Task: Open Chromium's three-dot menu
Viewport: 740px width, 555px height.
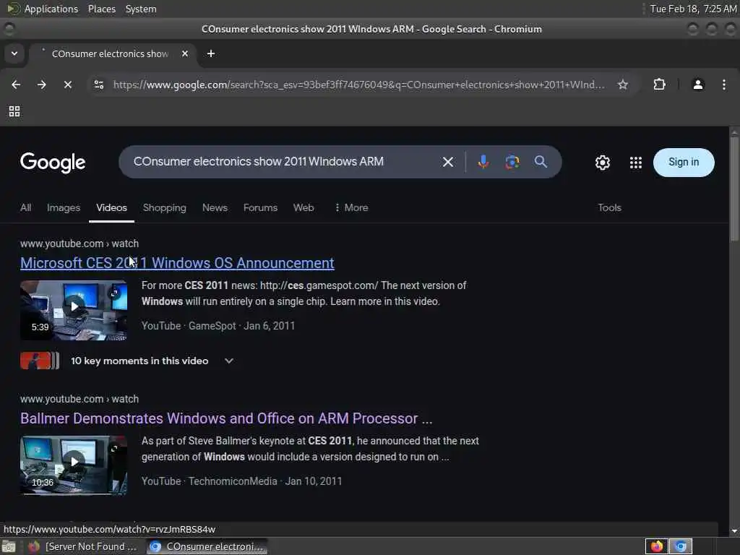Action: pos(724,85)
